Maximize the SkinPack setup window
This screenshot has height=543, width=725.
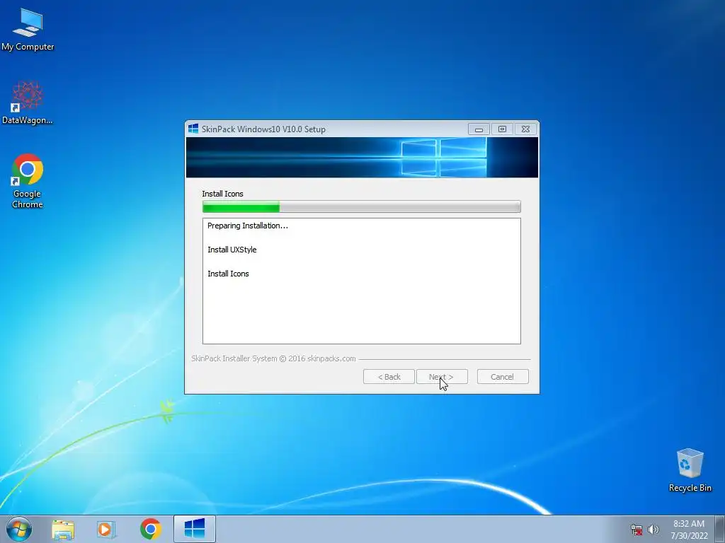point(502,129)
